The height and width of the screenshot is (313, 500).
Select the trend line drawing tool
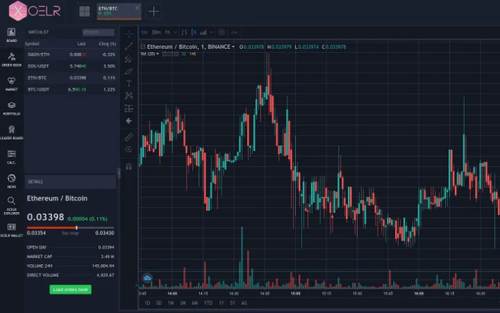point(129,47)
